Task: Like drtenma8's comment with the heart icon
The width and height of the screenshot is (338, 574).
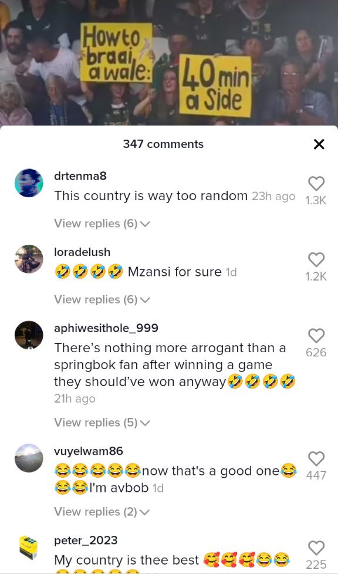Action: (316, 183)
